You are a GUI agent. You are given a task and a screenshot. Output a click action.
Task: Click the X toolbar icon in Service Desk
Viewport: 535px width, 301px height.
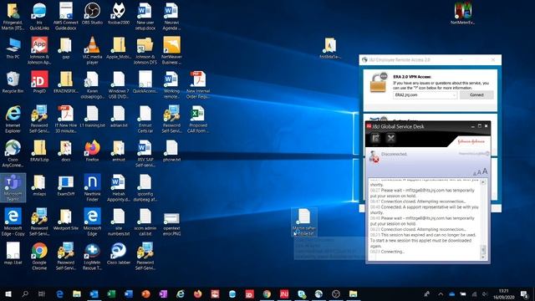click(x=390, y=138)
